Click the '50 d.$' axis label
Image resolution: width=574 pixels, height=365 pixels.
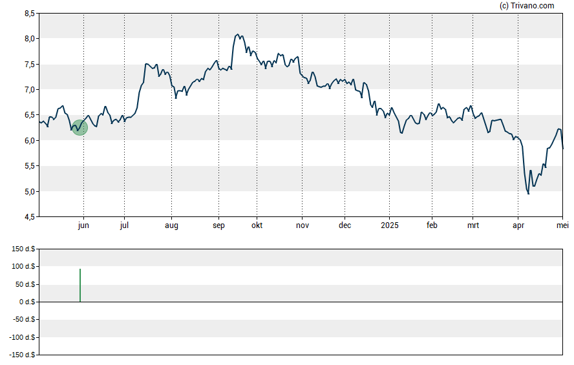point(25,284)
